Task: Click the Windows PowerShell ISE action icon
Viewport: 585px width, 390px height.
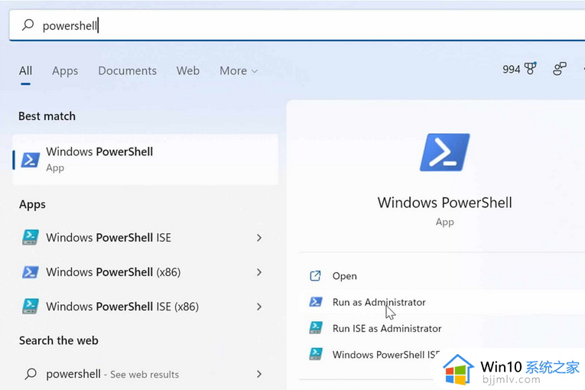Action: (x=316, y=354)
